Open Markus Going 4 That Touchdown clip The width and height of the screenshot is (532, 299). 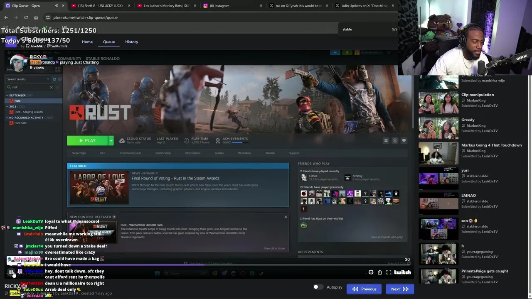coord(438,153)
